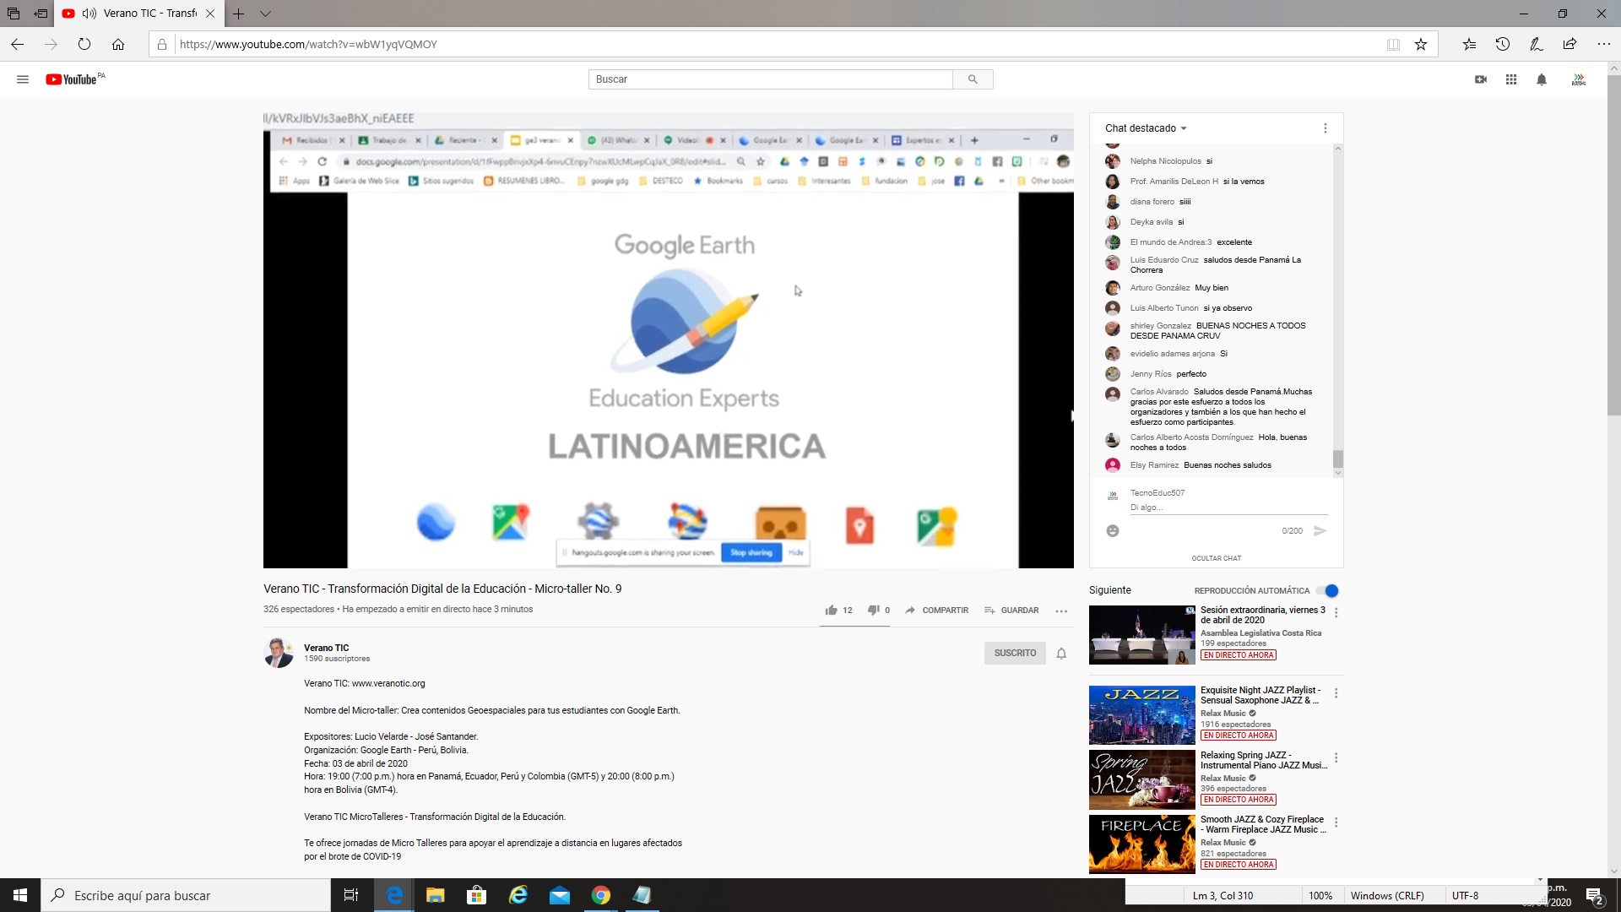Screen dimensions: 1621x912
Task: Click the live video player
Action: click(669, 340)
